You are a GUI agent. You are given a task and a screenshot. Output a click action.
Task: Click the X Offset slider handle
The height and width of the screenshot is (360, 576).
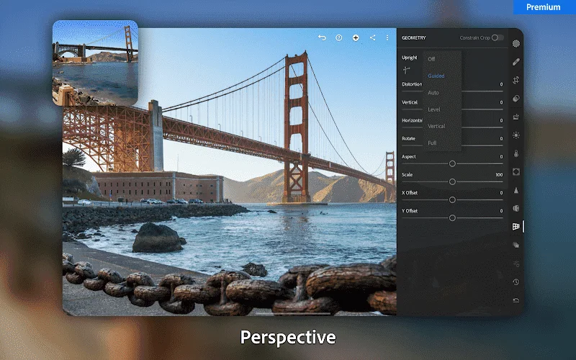(452, 200)
